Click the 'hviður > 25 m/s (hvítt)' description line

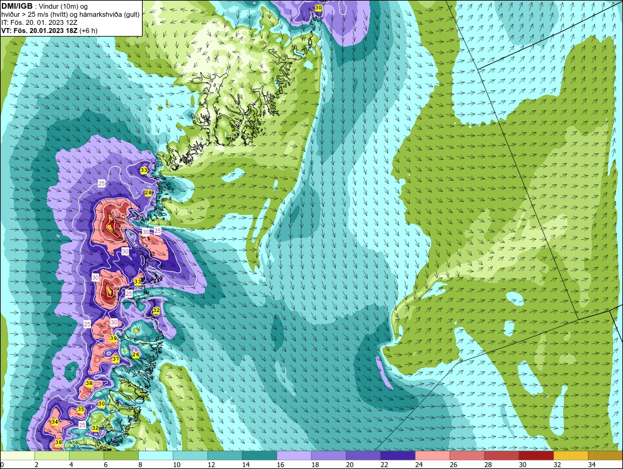tap(70, 15)
